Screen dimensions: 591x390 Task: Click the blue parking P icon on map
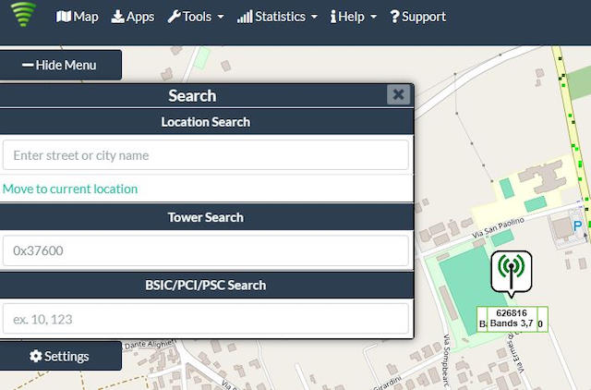(578, 225)
